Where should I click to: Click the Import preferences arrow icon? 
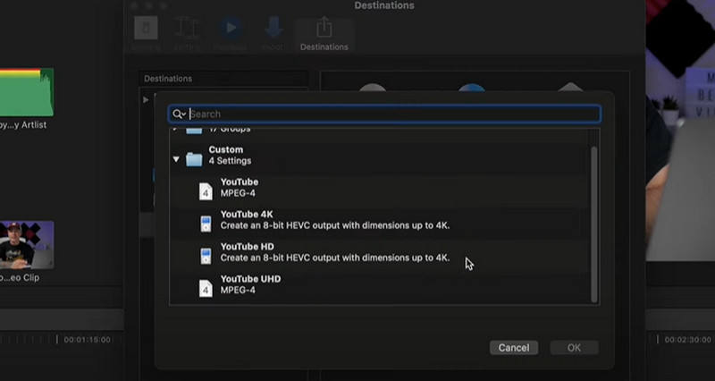pyautogui.click(x=273, y=32)
